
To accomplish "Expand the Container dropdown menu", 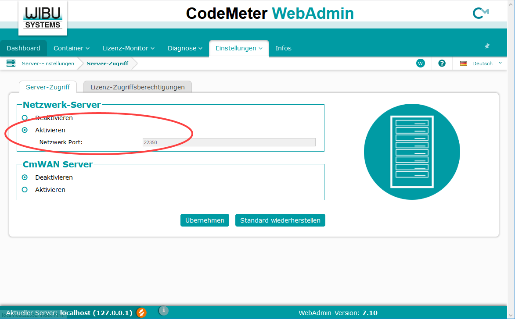I will pyautogui.click(x=71, y=48).
